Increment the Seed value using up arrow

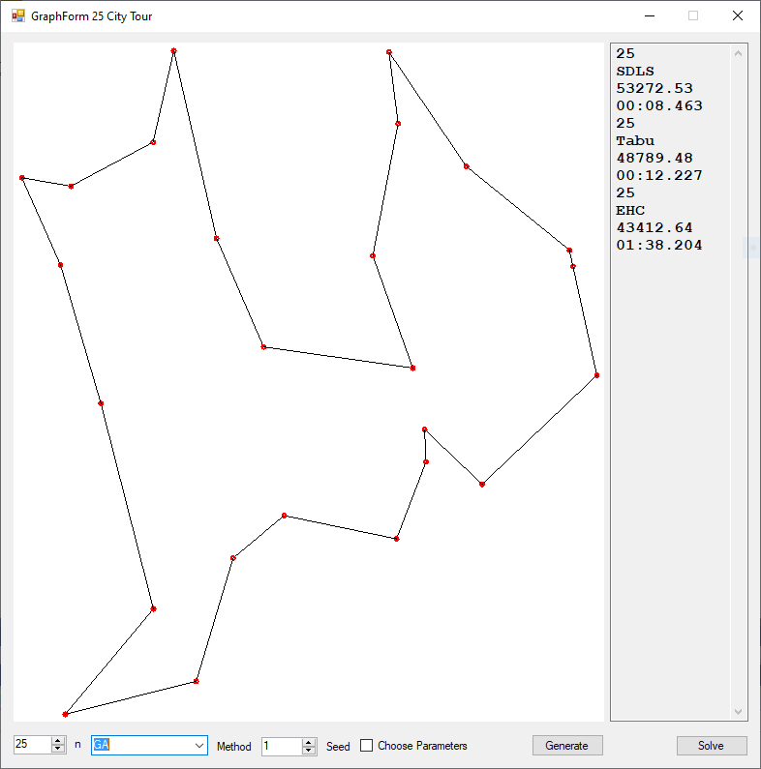(309, 742)
